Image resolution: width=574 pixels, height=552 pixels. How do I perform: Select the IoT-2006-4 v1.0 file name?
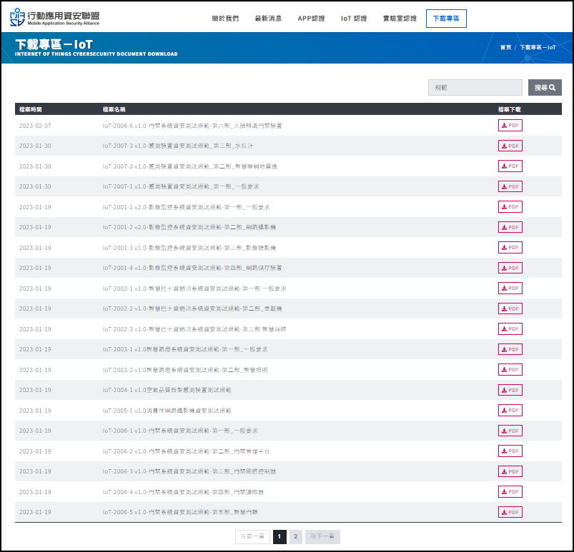[183, 492]
